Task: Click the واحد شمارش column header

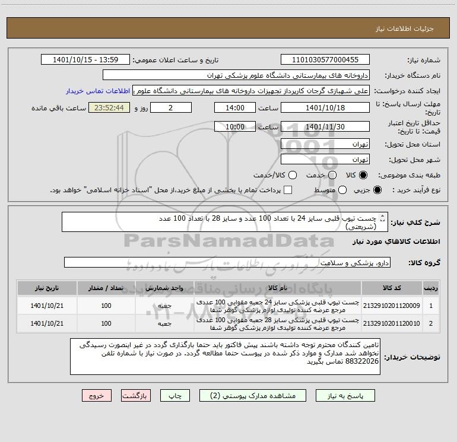Action: [164, 288]
